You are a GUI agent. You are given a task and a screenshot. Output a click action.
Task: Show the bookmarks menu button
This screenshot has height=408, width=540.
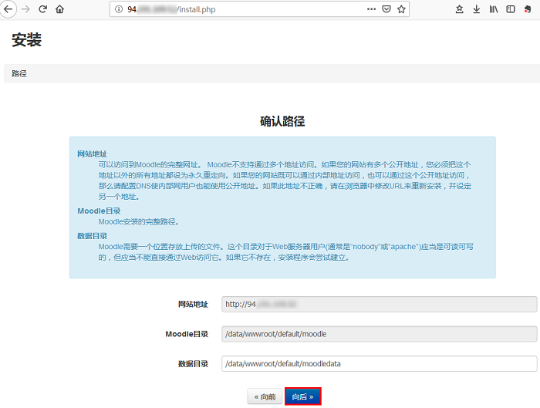459,9
